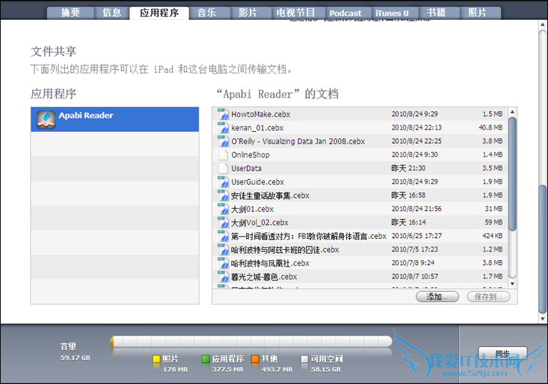Select the UserData entry name

246,169
